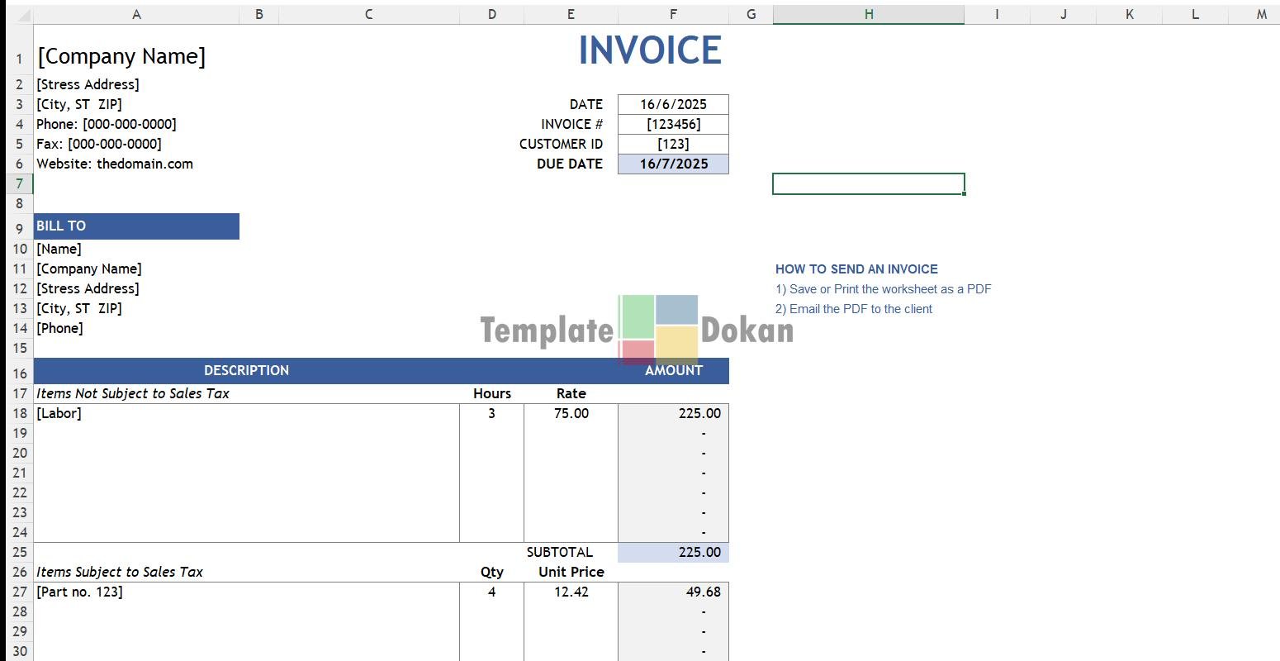Select the DESCRIPTION table header

pyautogui.click(x=246, y=370)
